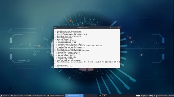Select the erik@ArcoLinux terminal taskbar entry
Viewport: 174px width, 97px height.
pyautogui.click(x=74, y=96)
